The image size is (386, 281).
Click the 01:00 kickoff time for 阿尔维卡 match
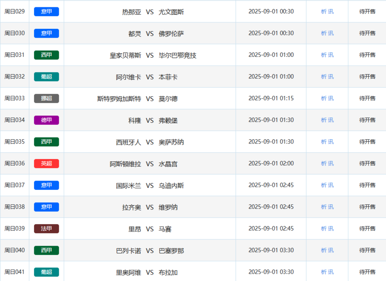point(271,77)
